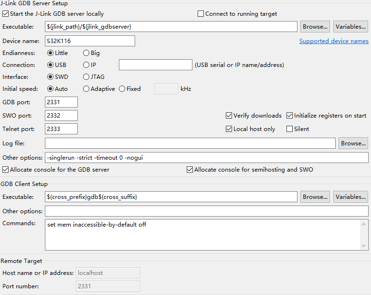Viewport: 371px width, 295px height.
Task: Click the GDB server Other options field
Action: point(207,158)
